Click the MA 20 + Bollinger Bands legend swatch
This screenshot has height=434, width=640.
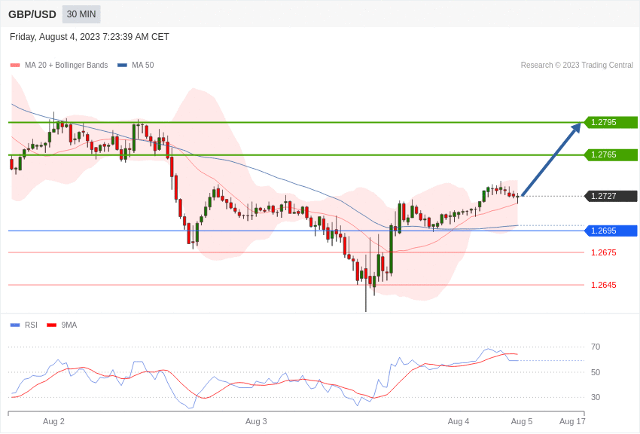coord(15,66)
